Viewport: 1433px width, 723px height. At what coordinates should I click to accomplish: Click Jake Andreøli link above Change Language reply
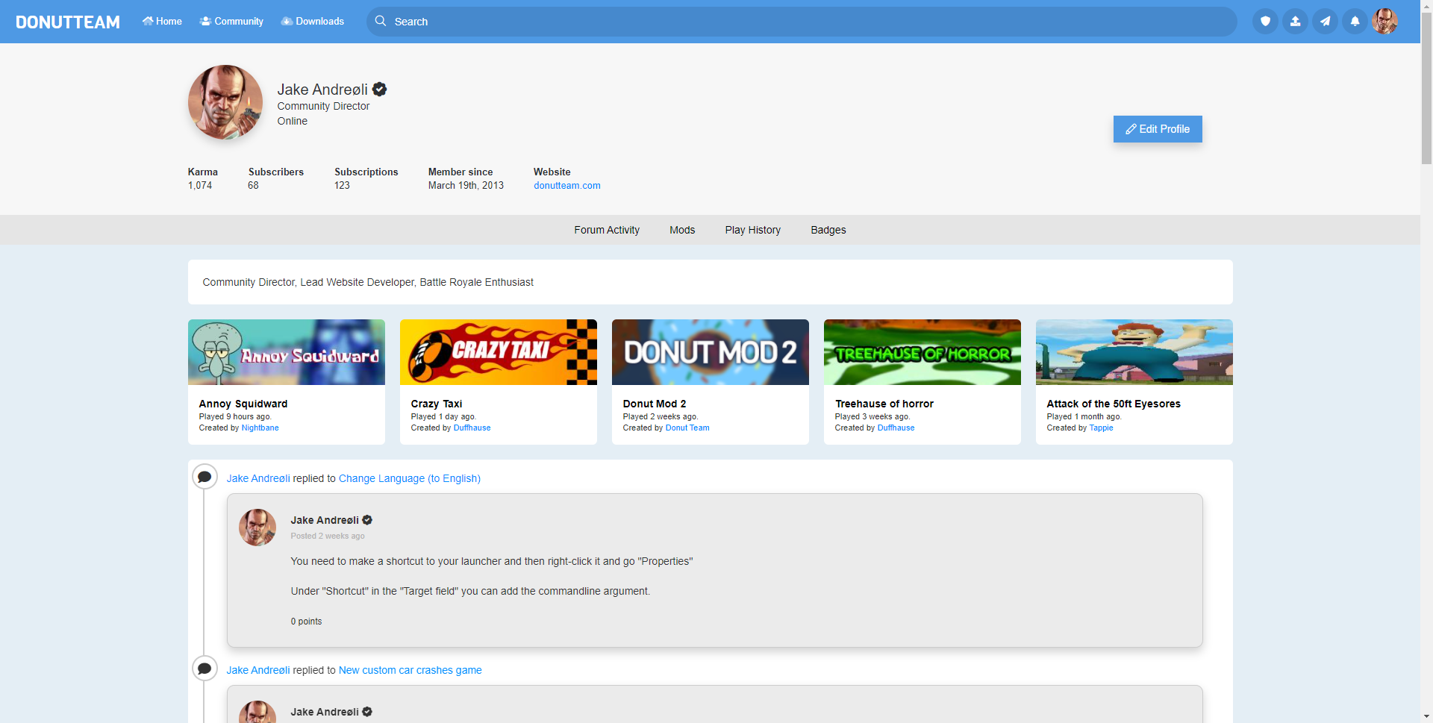click(x=258, y=479)
